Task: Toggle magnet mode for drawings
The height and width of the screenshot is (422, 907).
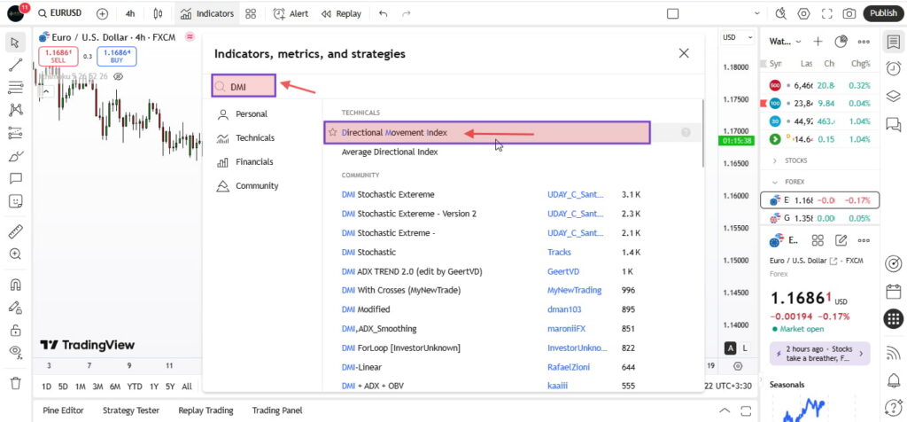Action: 16,285
